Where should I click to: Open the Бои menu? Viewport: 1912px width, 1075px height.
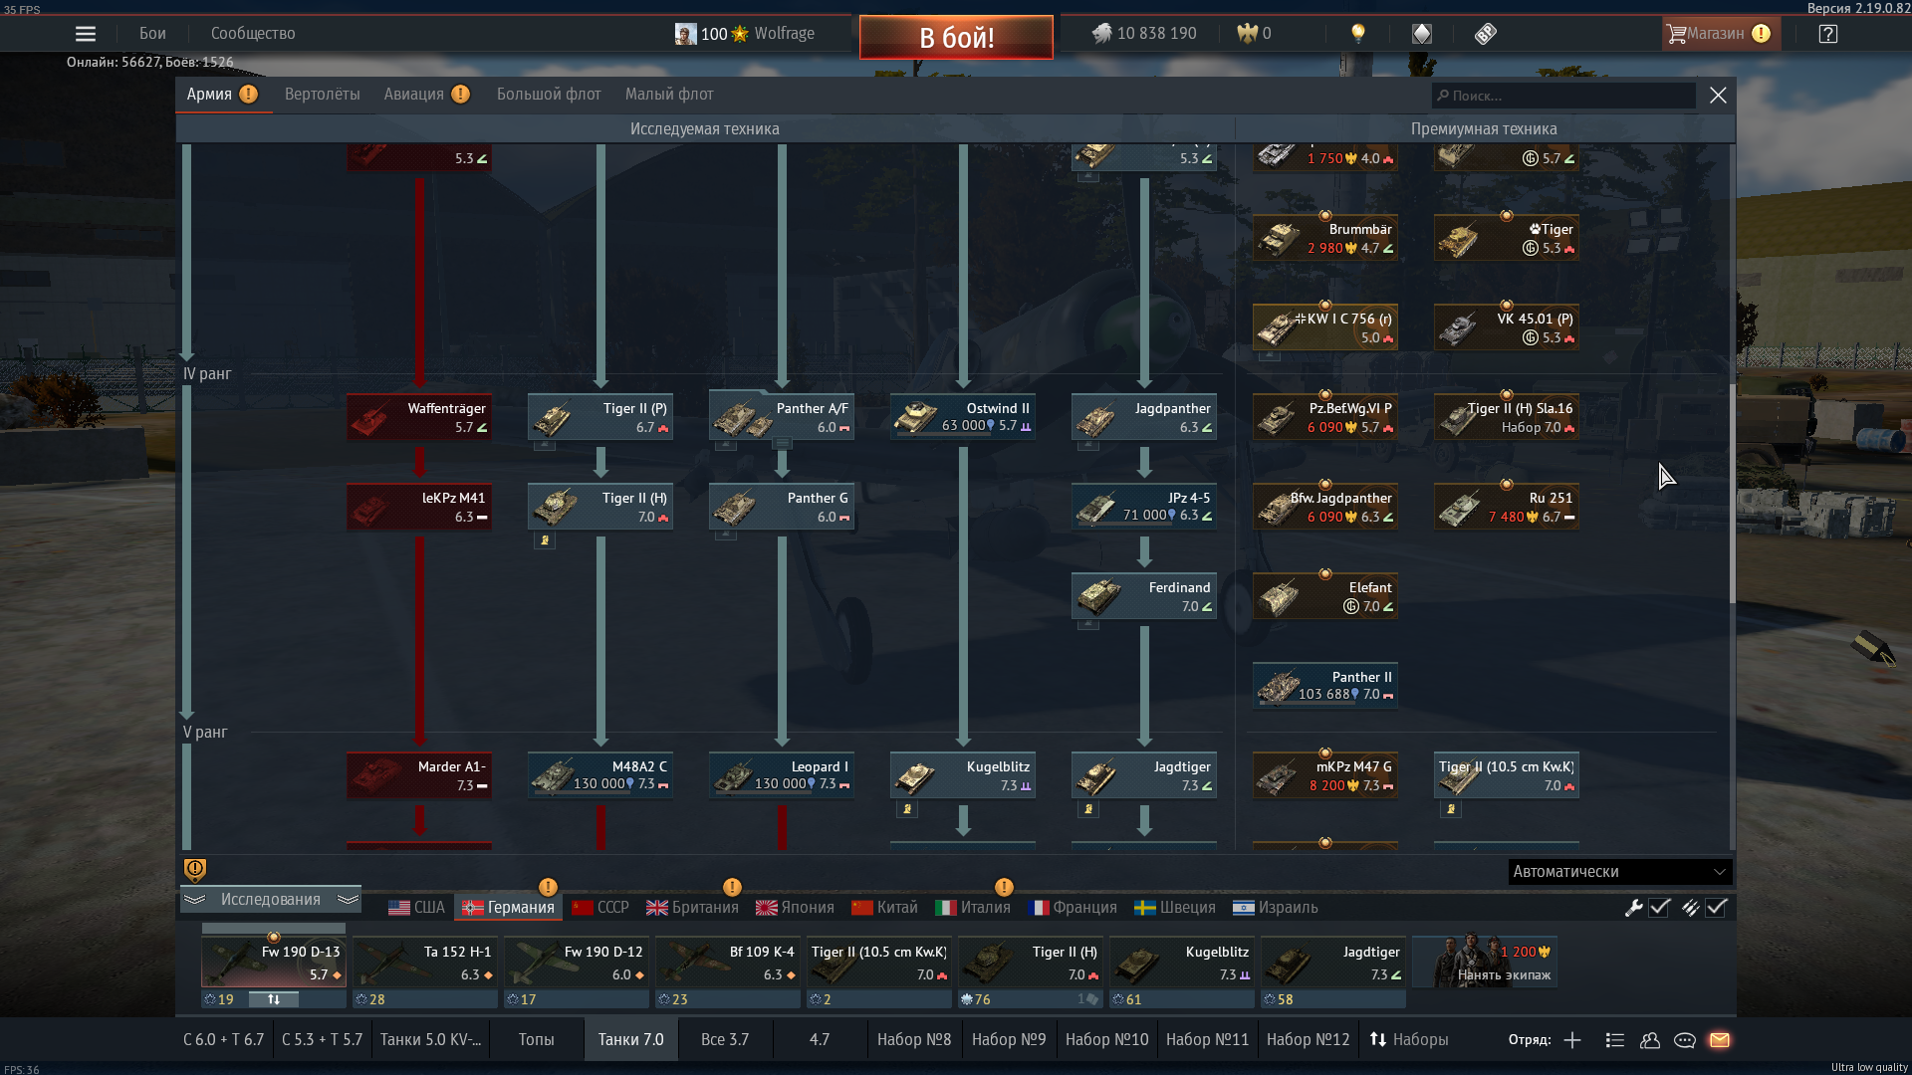pos(152,34)
